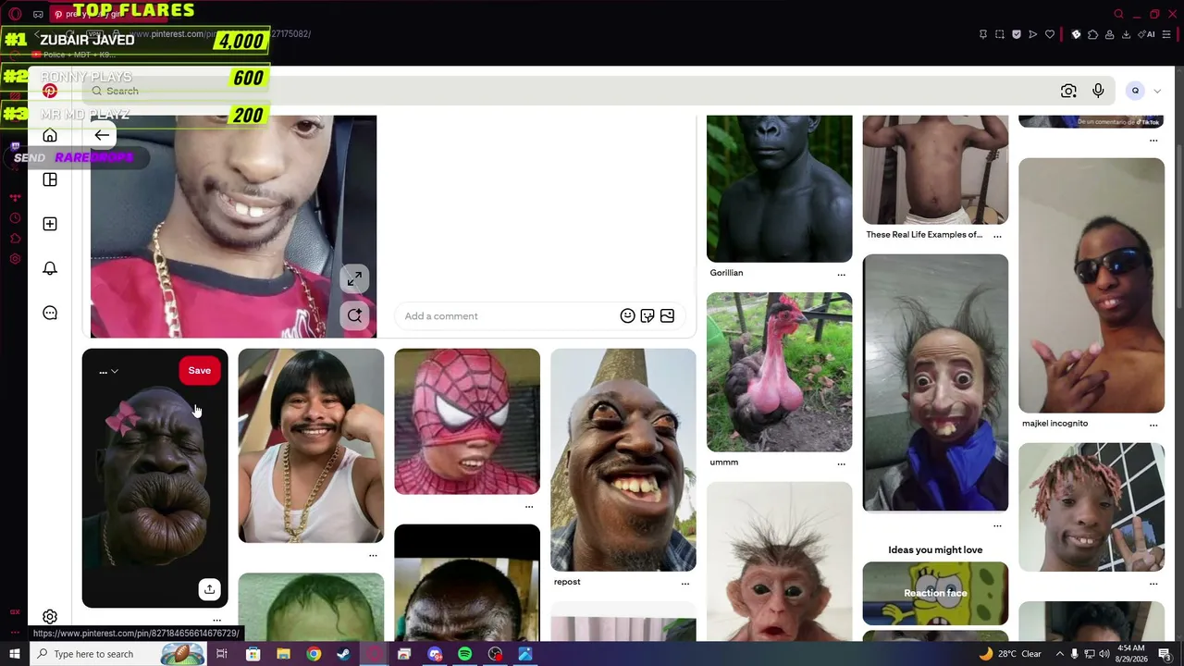Open more options for majkel incognito pin
The width and height of the screenshot is (1184, 666).
[1153, 425]
